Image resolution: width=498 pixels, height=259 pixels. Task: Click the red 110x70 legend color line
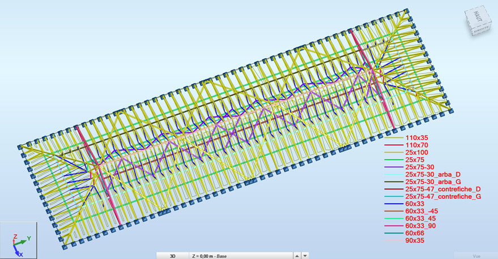(x=394, y=145)
